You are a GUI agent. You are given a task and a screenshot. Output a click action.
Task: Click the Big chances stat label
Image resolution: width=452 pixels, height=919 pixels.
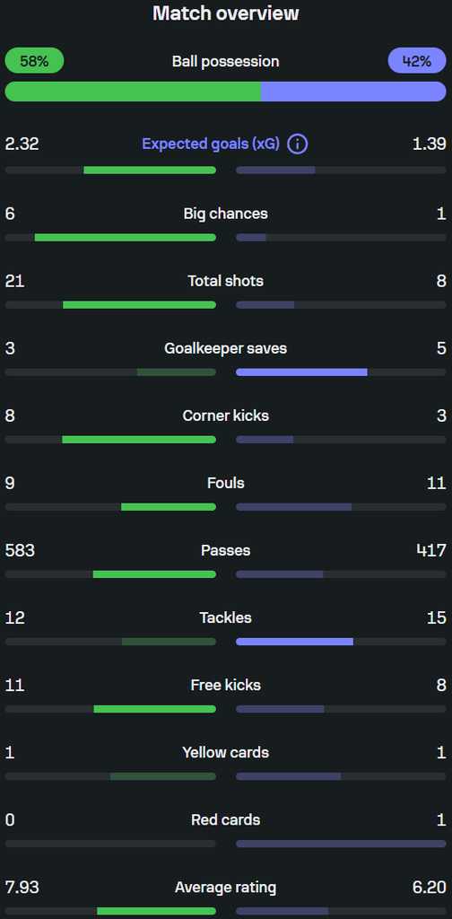[x=225, y=214]
